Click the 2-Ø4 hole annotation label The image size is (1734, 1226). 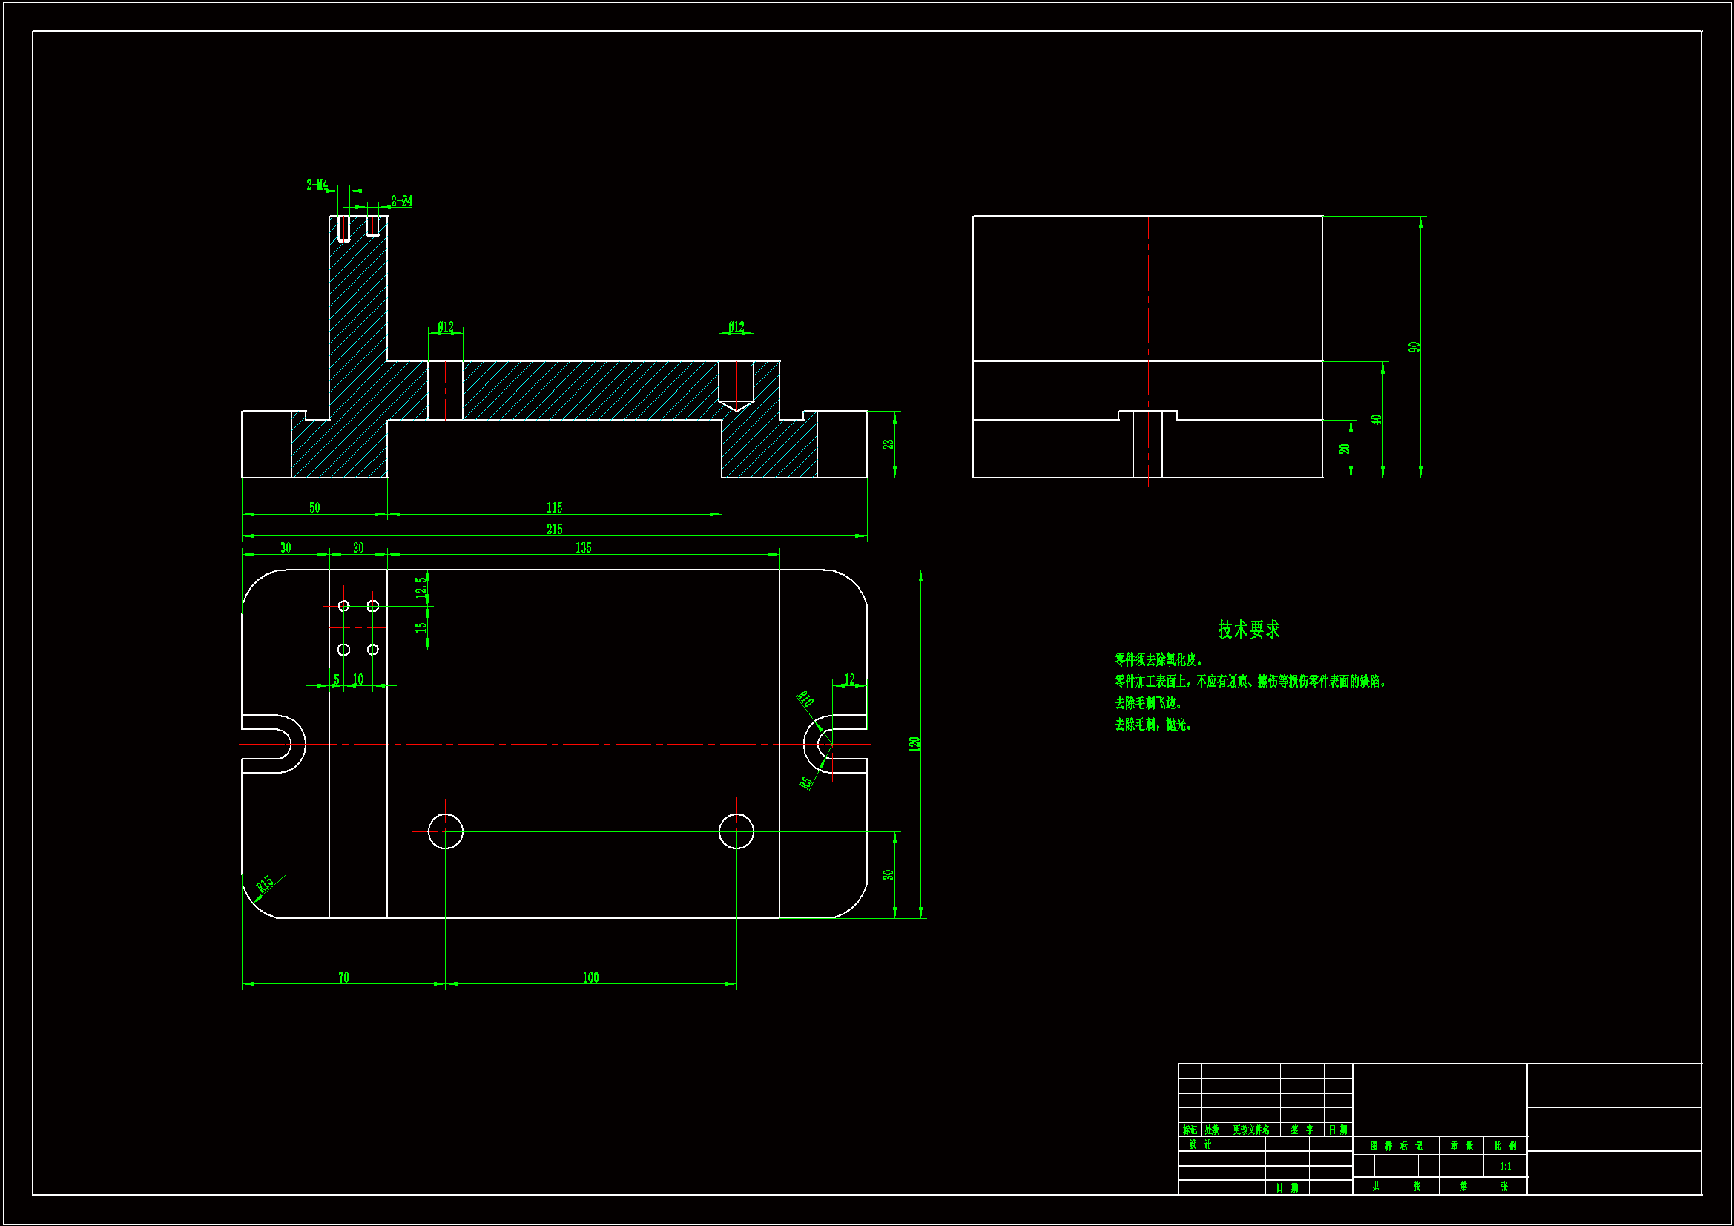402,201
